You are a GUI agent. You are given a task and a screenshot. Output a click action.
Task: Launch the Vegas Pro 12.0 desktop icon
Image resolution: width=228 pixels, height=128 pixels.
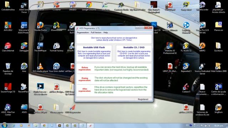202,28
